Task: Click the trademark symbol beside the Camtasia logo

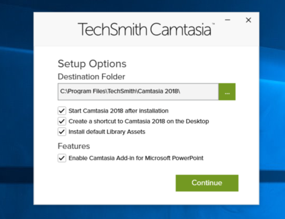Action: point(213,24)
